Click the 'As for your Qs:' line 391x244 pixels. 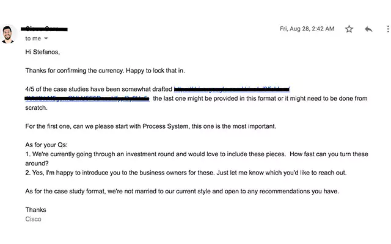coord(49,145)
